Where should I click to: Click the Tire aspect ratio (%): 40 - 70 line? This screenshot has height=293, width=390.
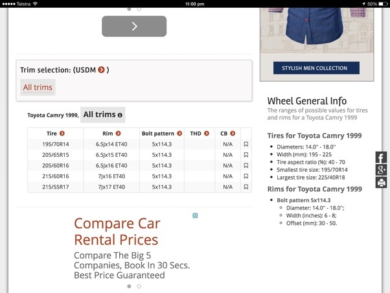coord(311,162)
